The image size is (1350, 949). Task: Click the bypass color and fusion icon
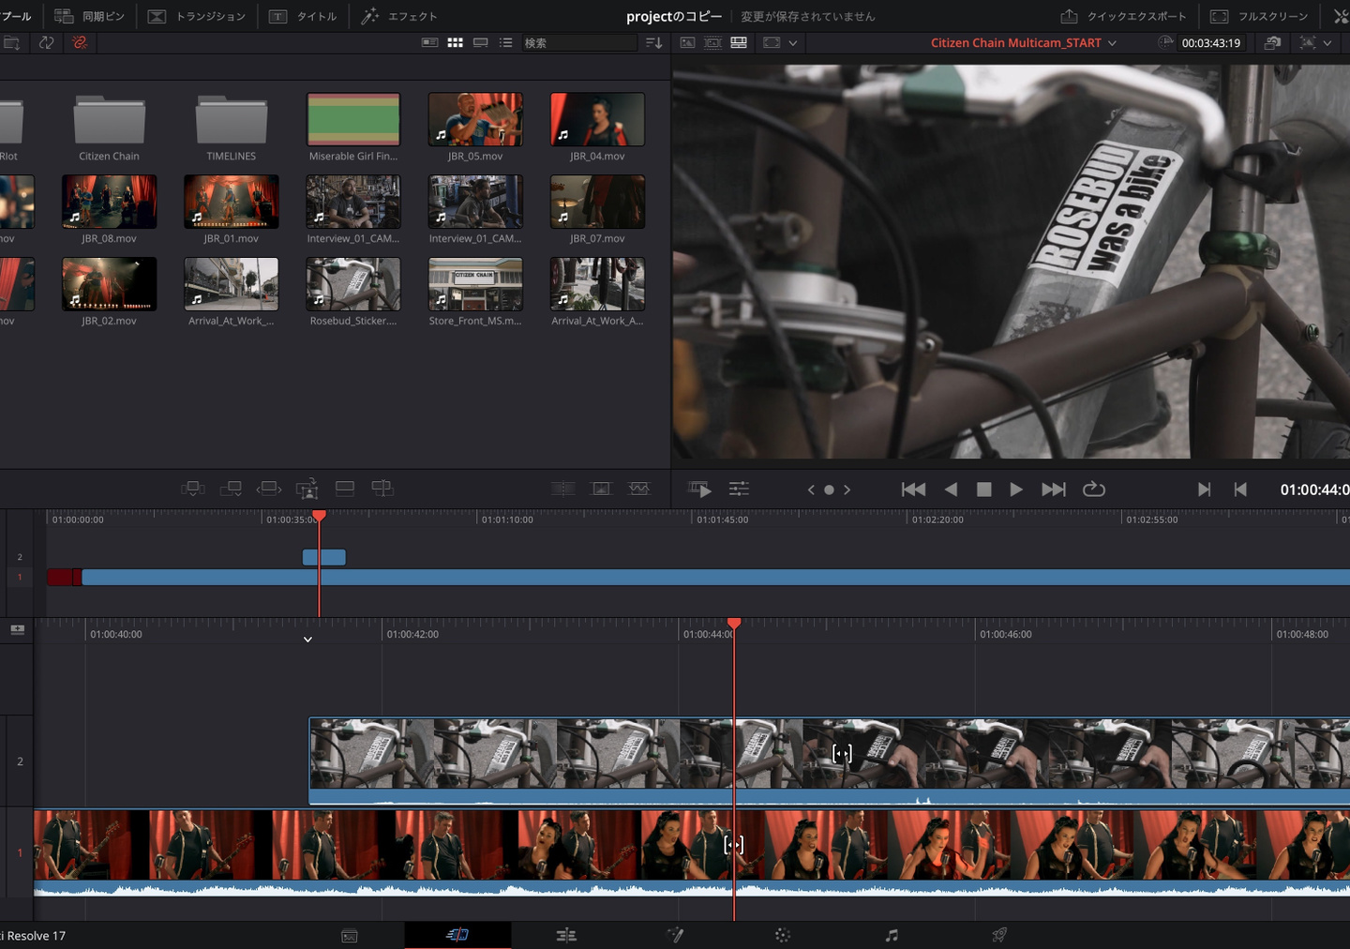click(1272, 42)
